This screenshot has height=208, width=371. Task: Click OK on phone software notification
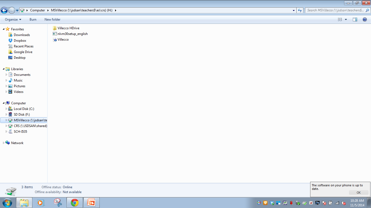pos(359,193)
